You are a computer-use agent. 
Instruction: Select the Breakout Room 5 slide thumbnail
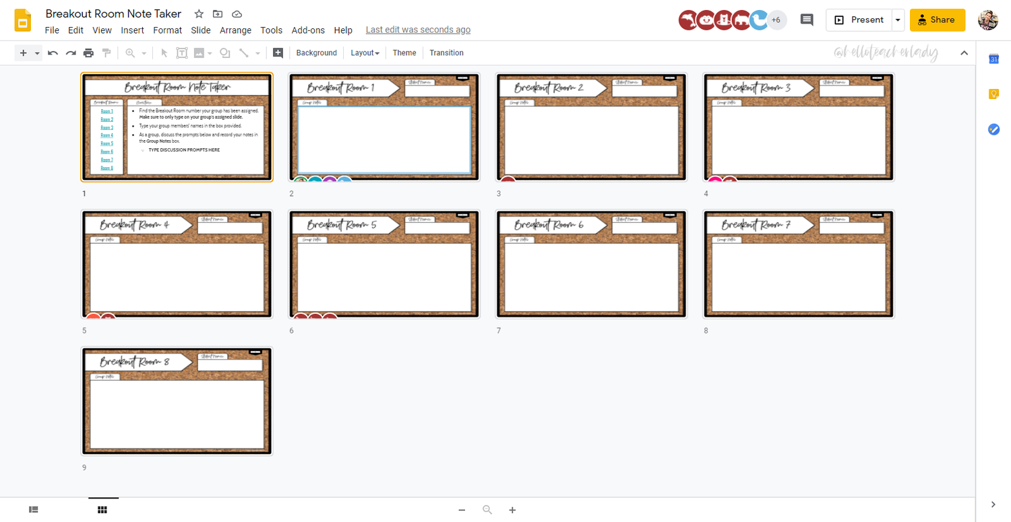pyautogui.click(x=384, y=263)
